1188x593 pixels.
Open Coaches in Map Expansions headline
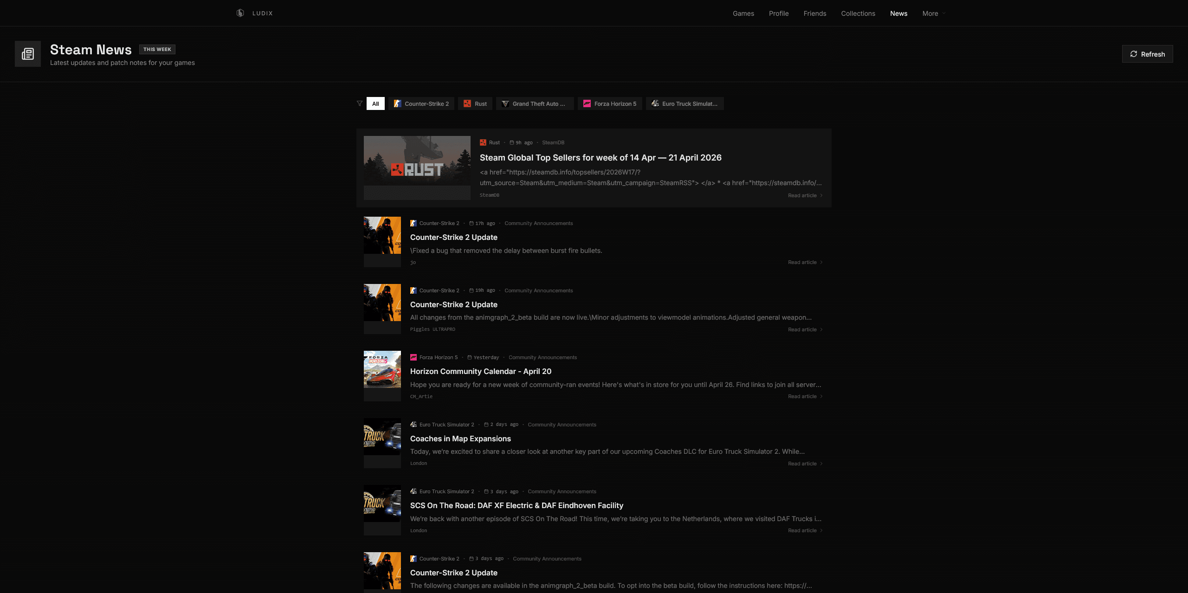click(x=460, y=438)
